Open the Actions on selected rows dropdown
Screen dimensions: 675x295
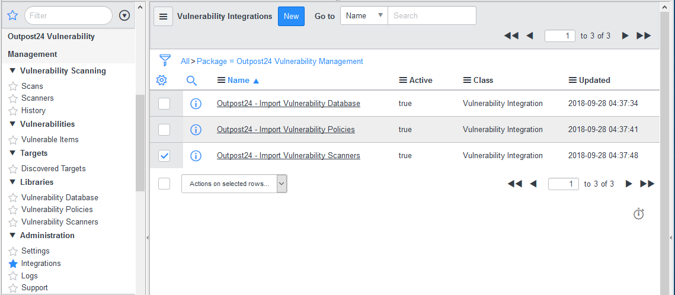pyautogui.click(x=234, y=184)
